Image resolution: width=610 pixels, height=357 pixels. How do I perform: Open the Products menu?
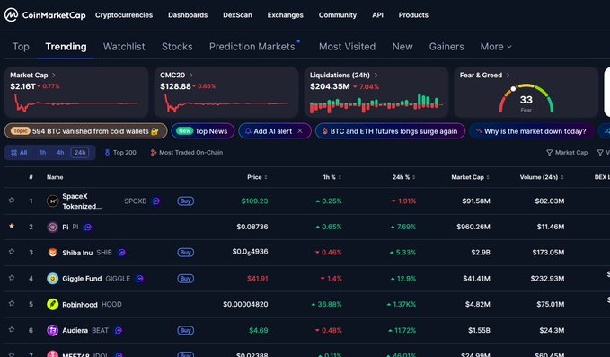413,15
